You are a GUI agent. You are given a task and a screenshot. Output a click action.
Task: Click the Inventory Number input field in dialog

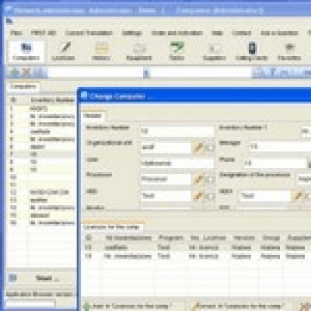click(177, 131)
